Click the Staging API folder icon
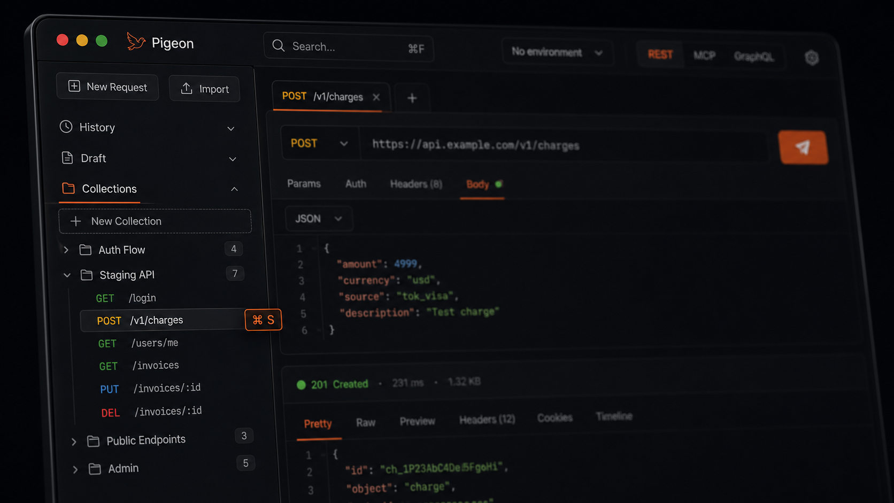The width and height of the screenshot is (894, 503). coord(86,275)
